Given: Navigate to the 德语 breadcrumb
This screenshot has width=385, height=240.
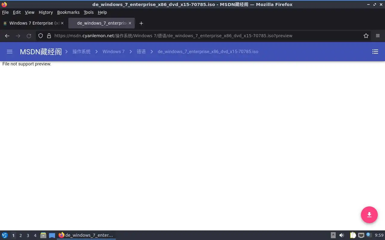Looking at the screenshot, I should [x=141, y=52].
